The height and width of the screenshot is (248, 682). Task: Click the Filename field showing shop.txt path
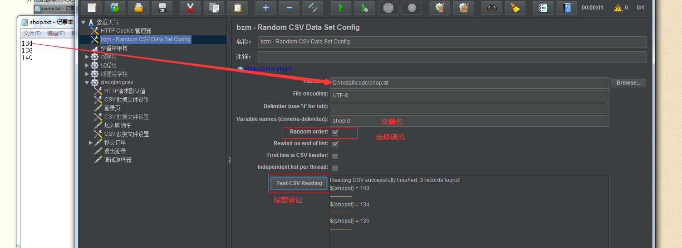(469, 83)
